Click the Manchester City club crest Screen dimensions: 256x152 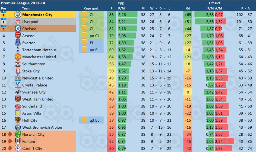tap(18, 15)
